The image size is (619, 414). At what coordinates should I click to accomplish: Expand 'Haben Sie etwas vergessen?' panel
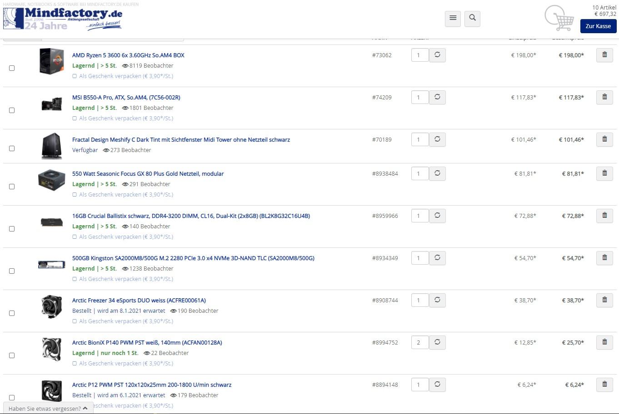pos(48,408)
